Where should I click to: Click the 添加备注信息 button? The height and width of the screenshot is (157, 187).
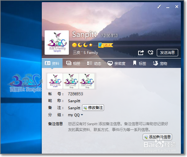click(157, 137)
